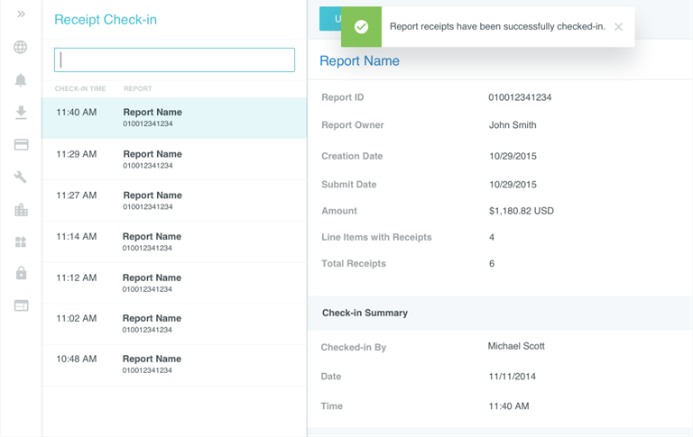The width and height of the screenshot is (693, 437).
Task: Open the globe icon in sidebar
Action: pos(21,47)
